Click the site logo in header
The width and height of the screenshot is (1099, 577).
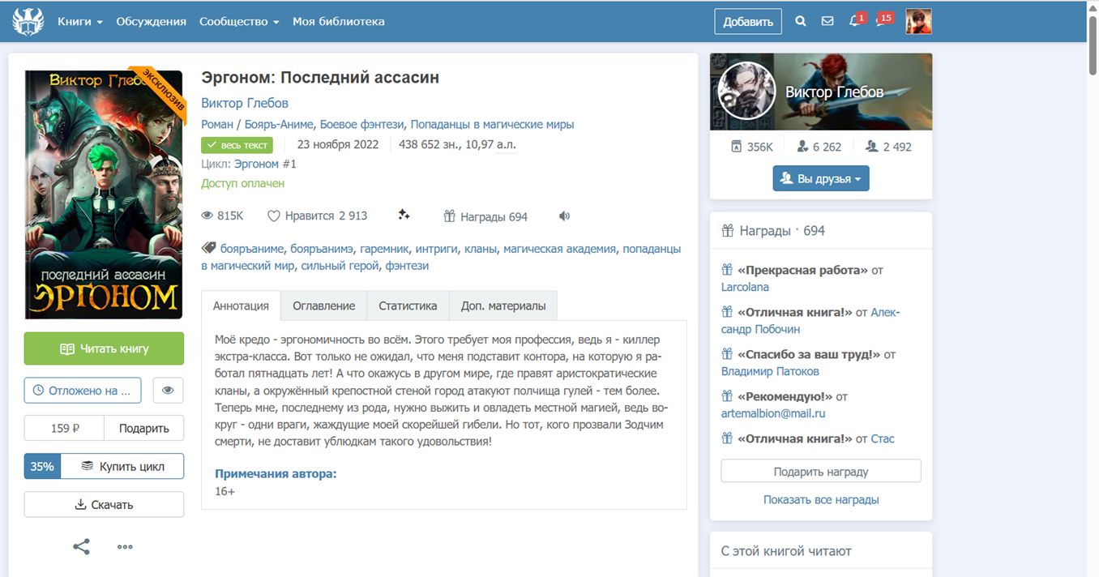pos(28,22)
